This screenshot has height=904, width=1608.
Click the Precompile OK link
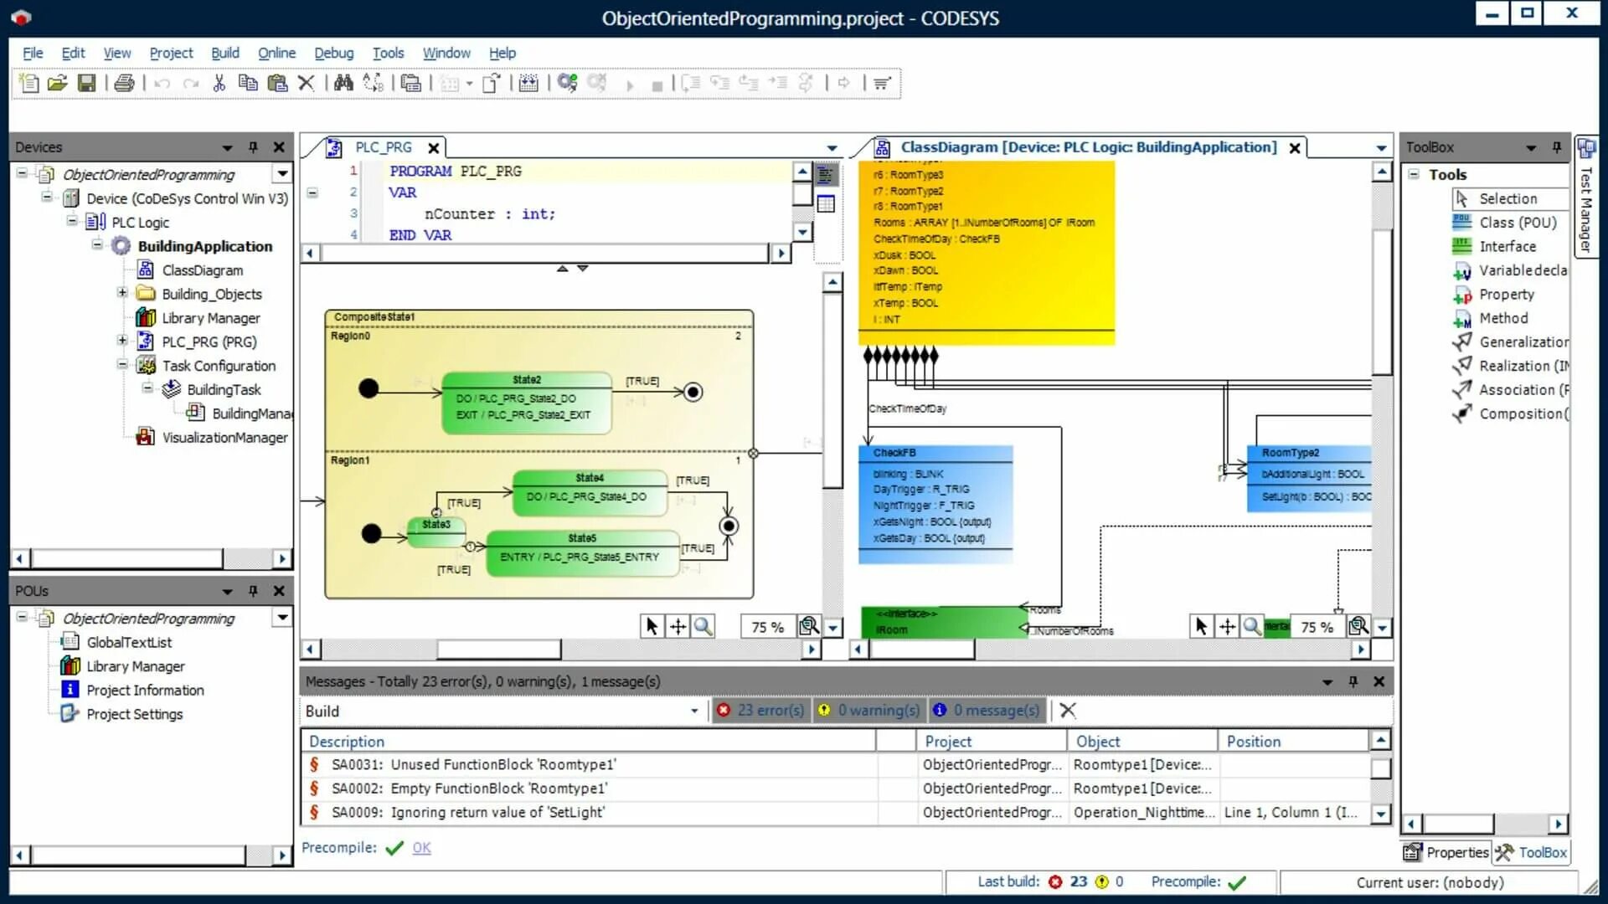tap(421, 848)
